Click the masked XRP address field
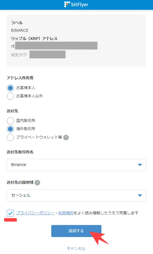Image resolution: width=153 pixels, height=254 pixels. 56,46
